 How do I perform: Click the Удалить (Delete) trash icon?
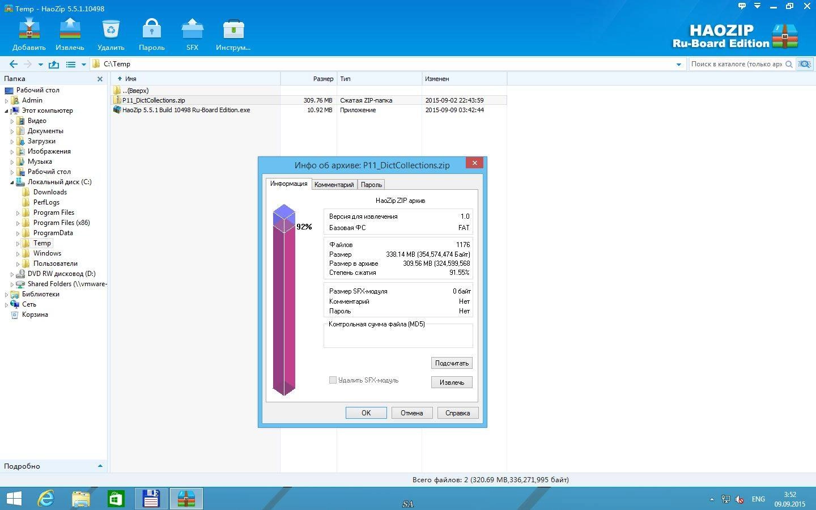point(110,34)
